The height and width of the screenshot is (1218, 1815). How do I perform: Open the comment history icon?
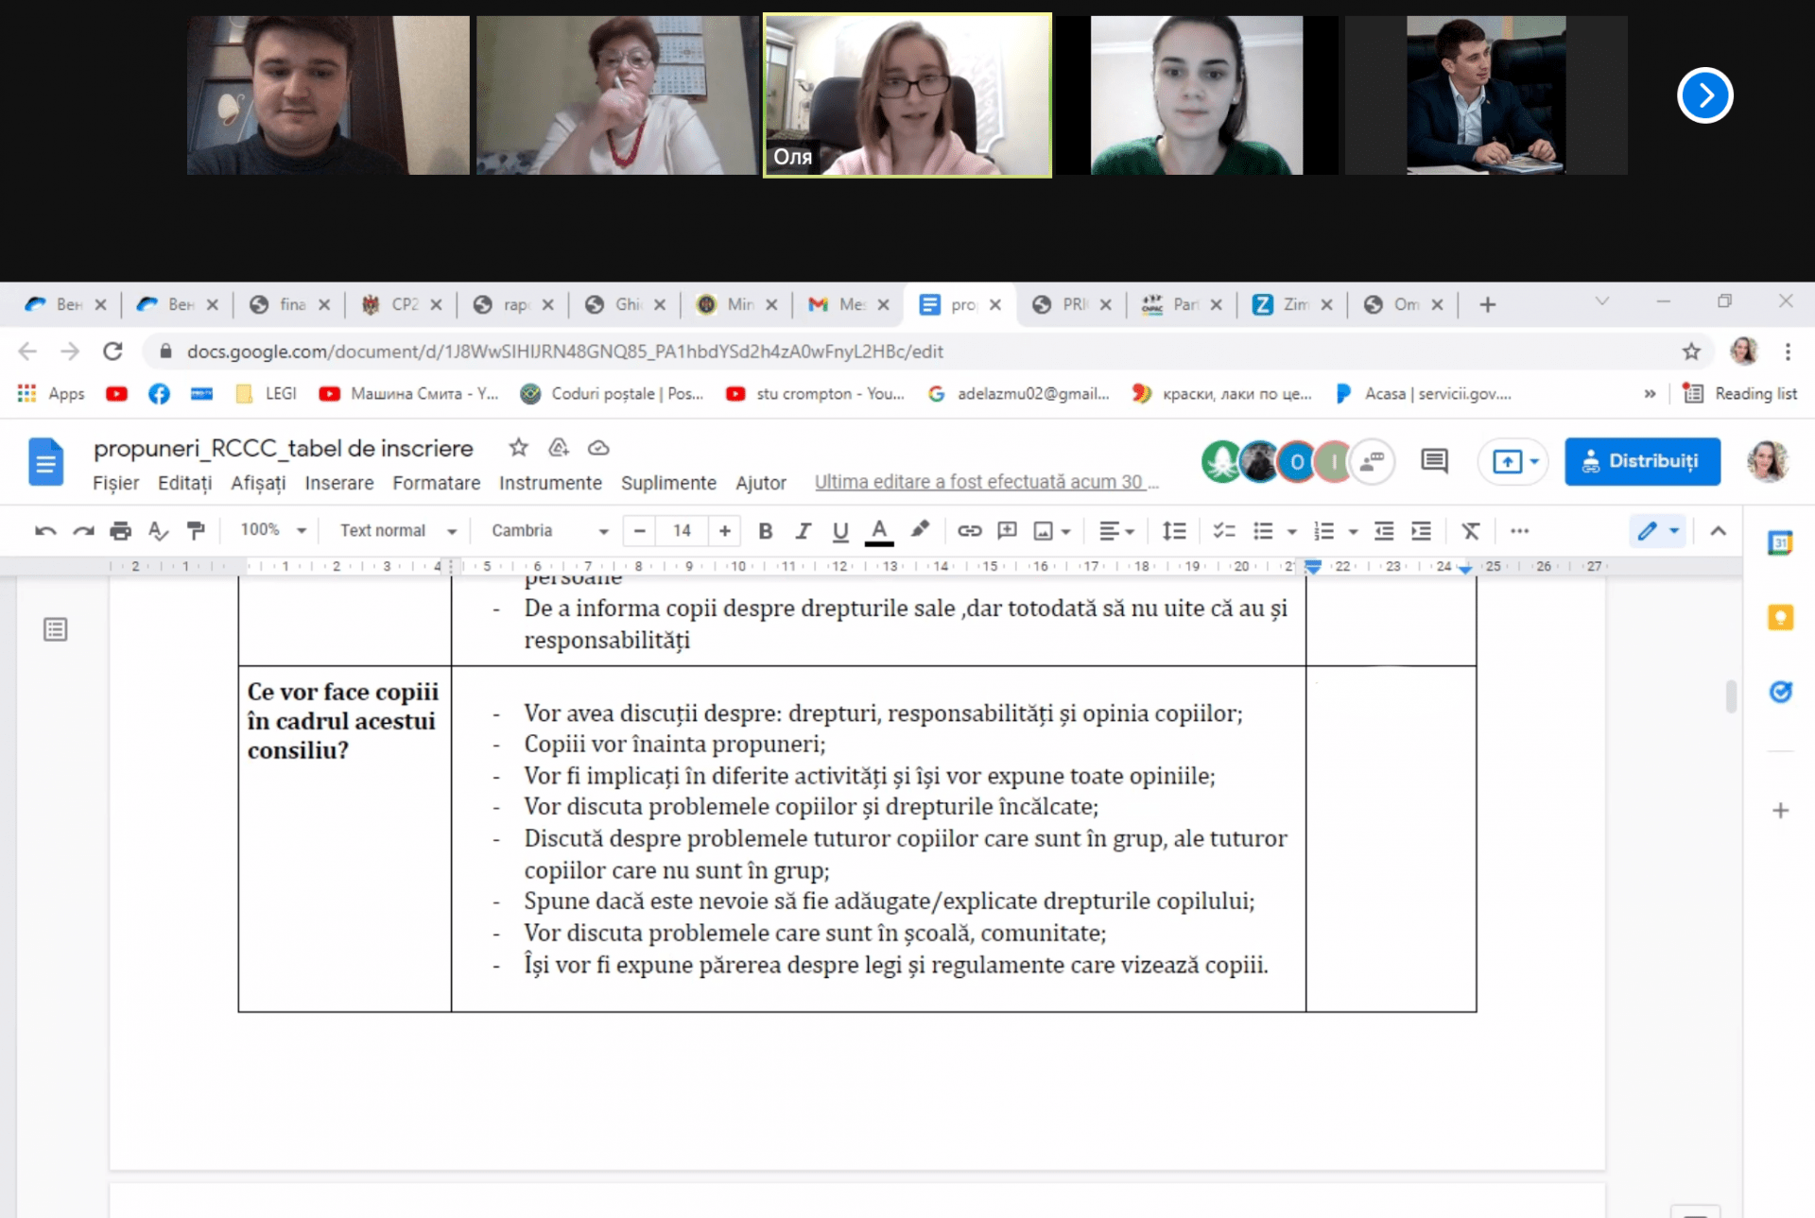point(1434,461)
